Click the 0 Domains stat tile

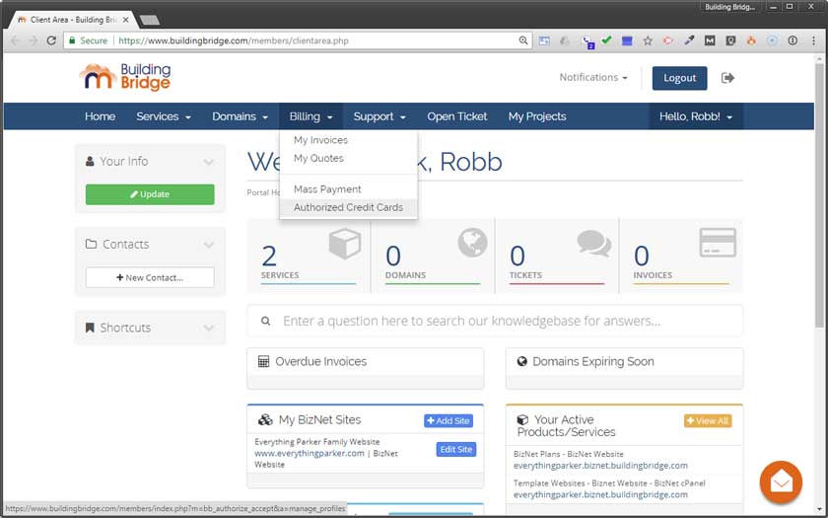pos(433,256)
